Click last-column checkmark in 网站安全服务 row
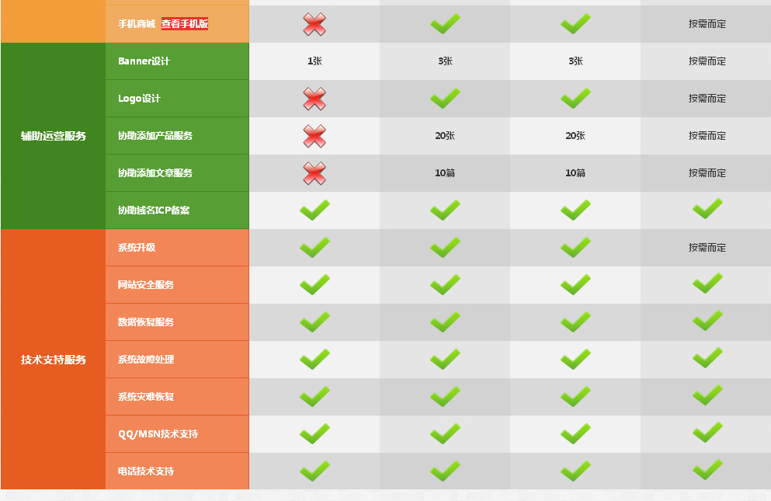Screen dimensions: 771x501 707,283
